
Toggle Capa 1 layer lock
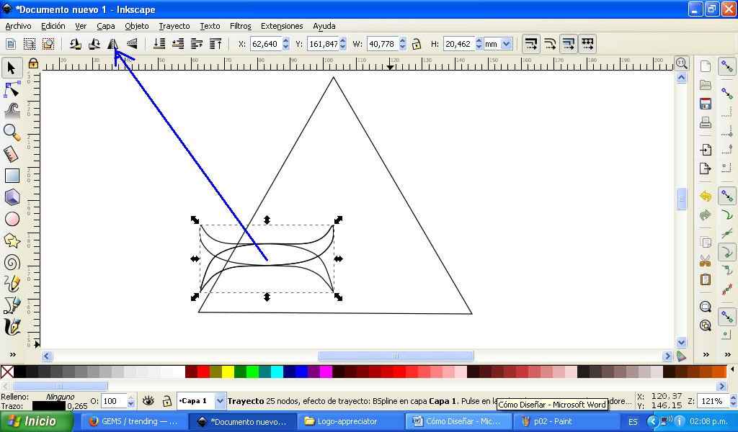tap(167, 401)
